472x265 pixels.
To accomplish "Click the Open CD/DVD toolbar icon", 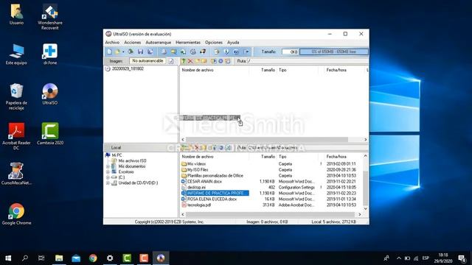I will tap(131, 52).
